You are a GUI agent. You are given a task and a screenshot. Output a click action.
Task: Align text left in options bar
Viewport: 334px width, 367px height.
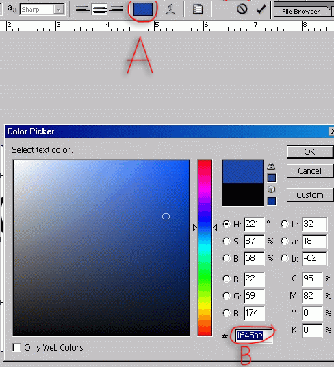(x=83, y=10)
